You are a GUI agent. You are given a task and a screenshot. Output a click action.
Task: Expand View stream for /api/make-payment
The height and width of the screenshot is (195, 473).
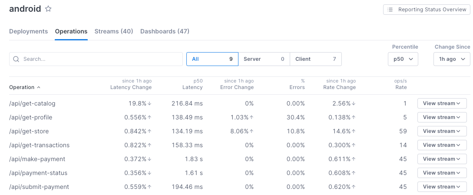tap(442, 159)
